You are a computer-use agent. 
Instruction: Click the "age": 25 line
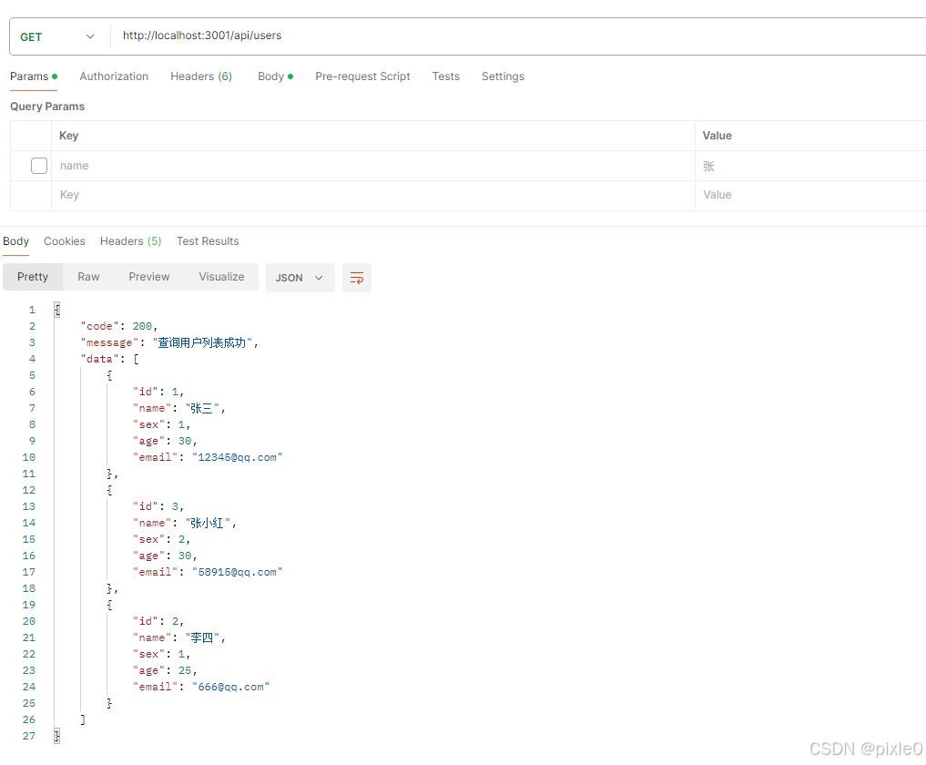(x=165, y=670)
